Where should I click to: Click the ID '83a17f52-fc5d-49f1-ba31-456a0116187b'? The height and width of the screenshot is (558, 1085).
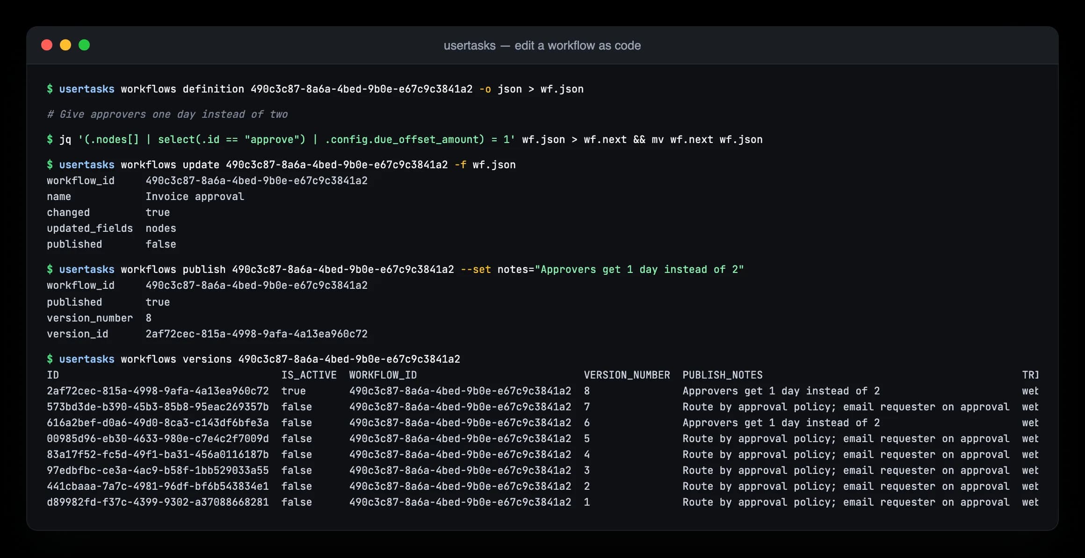158,454
